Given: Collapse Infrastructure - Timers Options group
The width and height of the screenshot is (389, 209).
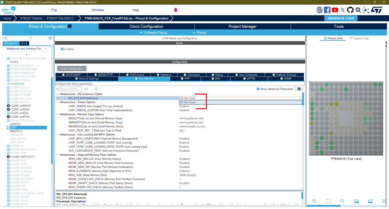Looking at the screenshot, I should tap(58, 102).
